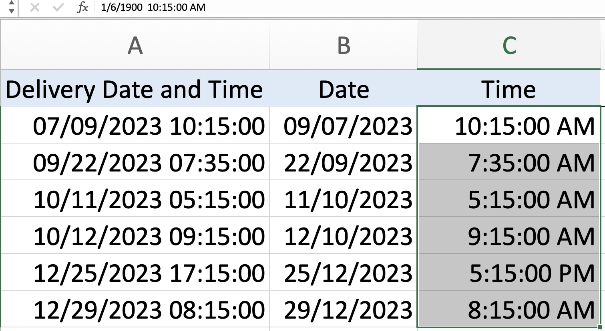The image size is (605, 331).
Task: Select the Delivery Date and Time header cell
Action: 135,88
